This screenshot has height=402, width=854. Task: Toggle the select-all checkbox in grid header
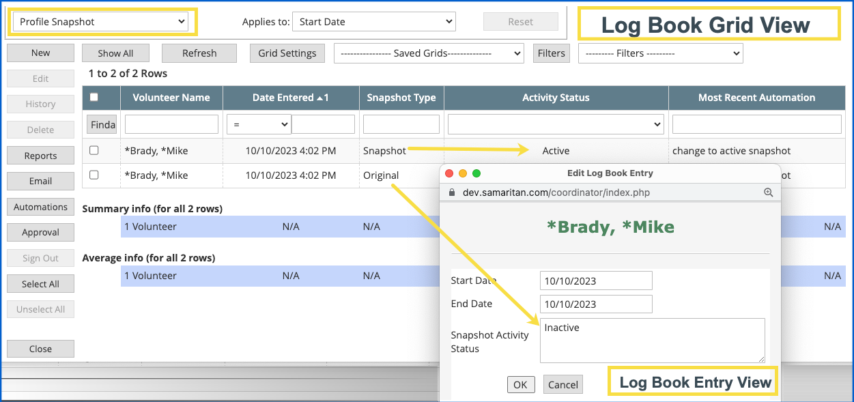pyautogui.click(x=94, y=97)
